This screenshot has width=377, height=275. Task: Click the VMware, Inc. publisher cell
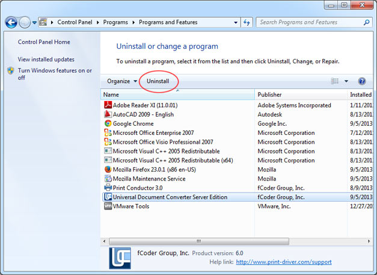pyautogui.click(x=274, y=206)
